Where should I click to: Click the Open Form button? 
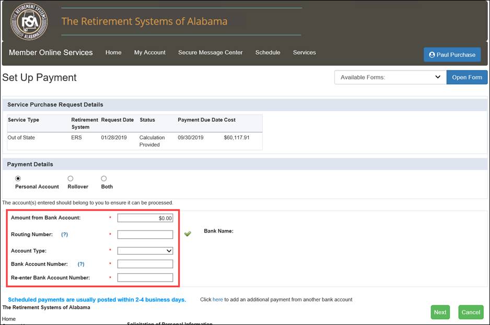[x=466, y=77]
